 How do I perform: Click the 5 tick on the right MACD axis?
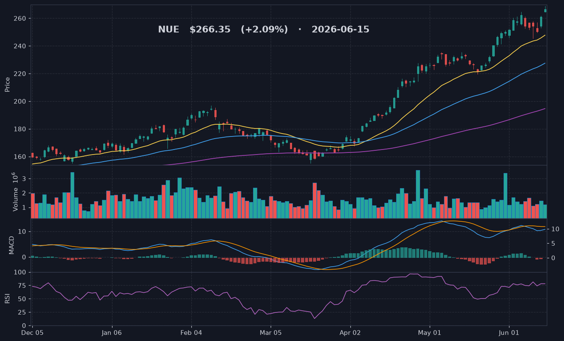pyautogui.click(x=553, y=244)
